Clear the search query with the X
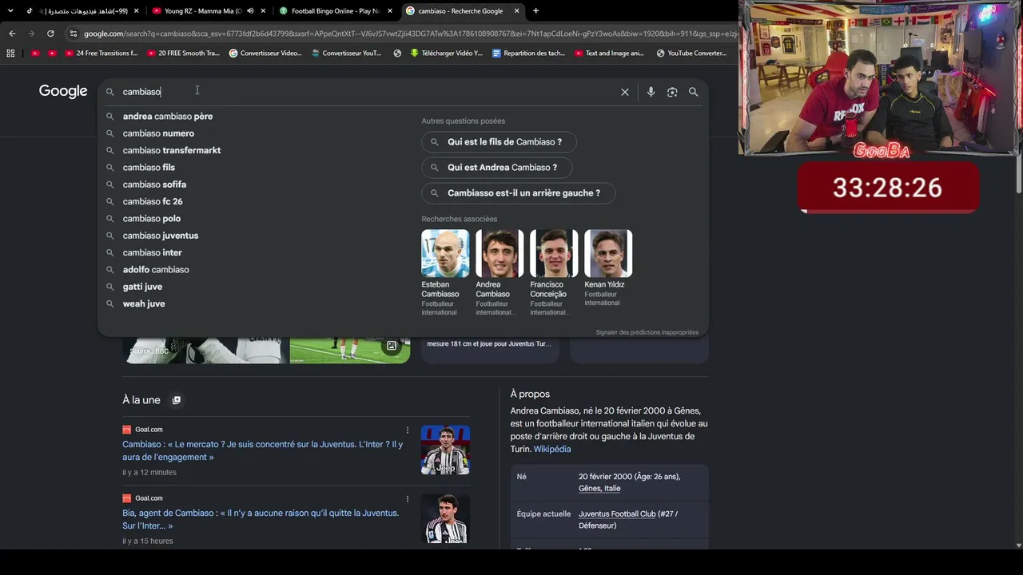 point(625,92)
